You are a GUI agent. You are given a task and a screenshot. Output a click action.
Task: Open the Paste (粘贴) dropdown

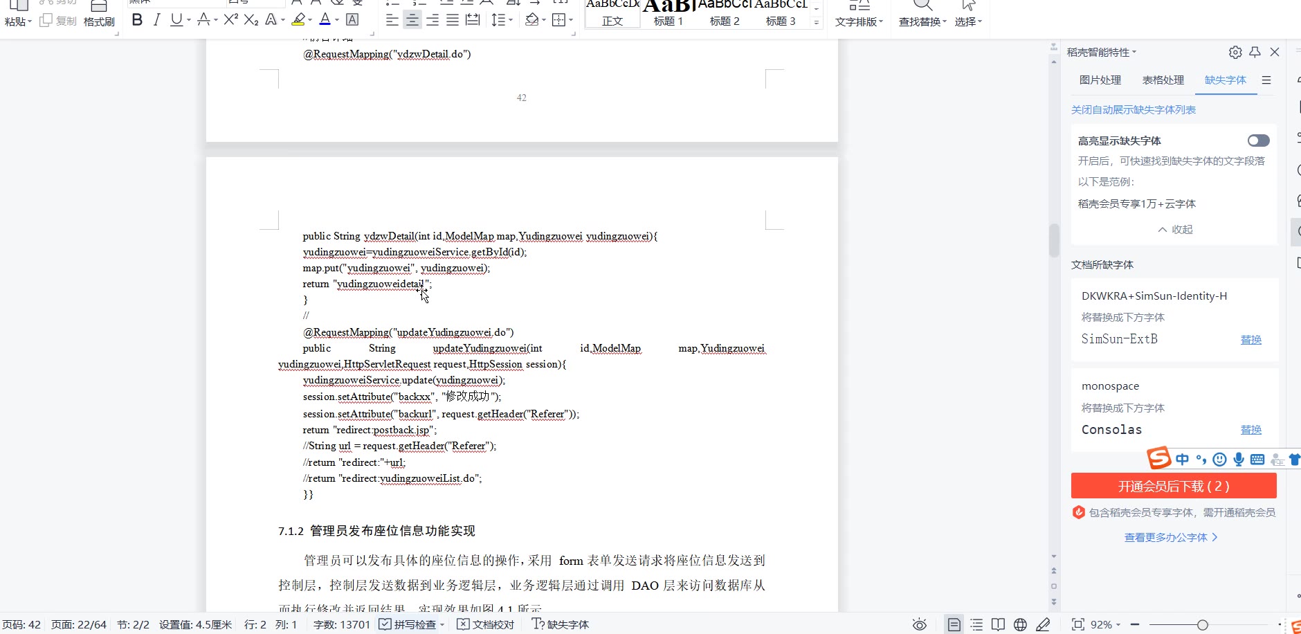point(18,21)
